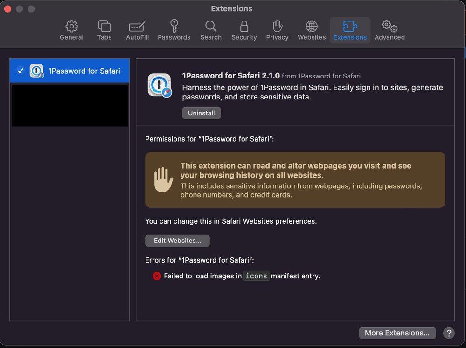Open More Extensions…
The height and width of the screenshot is (348, 466).
pos(397,333)
